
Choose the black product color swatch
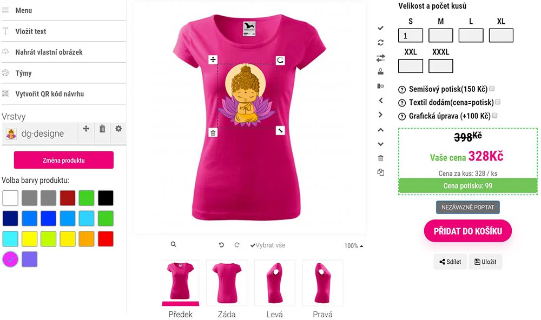coord(105,198)
